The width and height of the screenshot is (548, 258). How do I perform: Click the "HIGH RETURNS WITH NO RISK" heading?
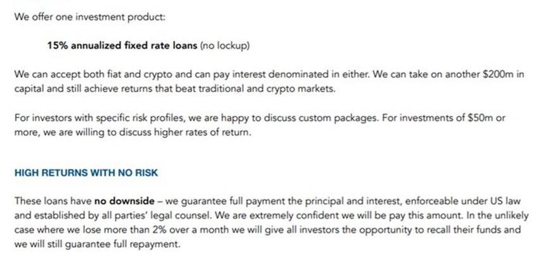point(86,173)
